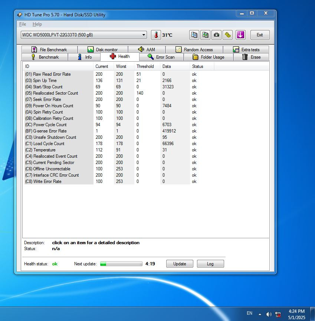Click the Data column header

pos(175,66)
